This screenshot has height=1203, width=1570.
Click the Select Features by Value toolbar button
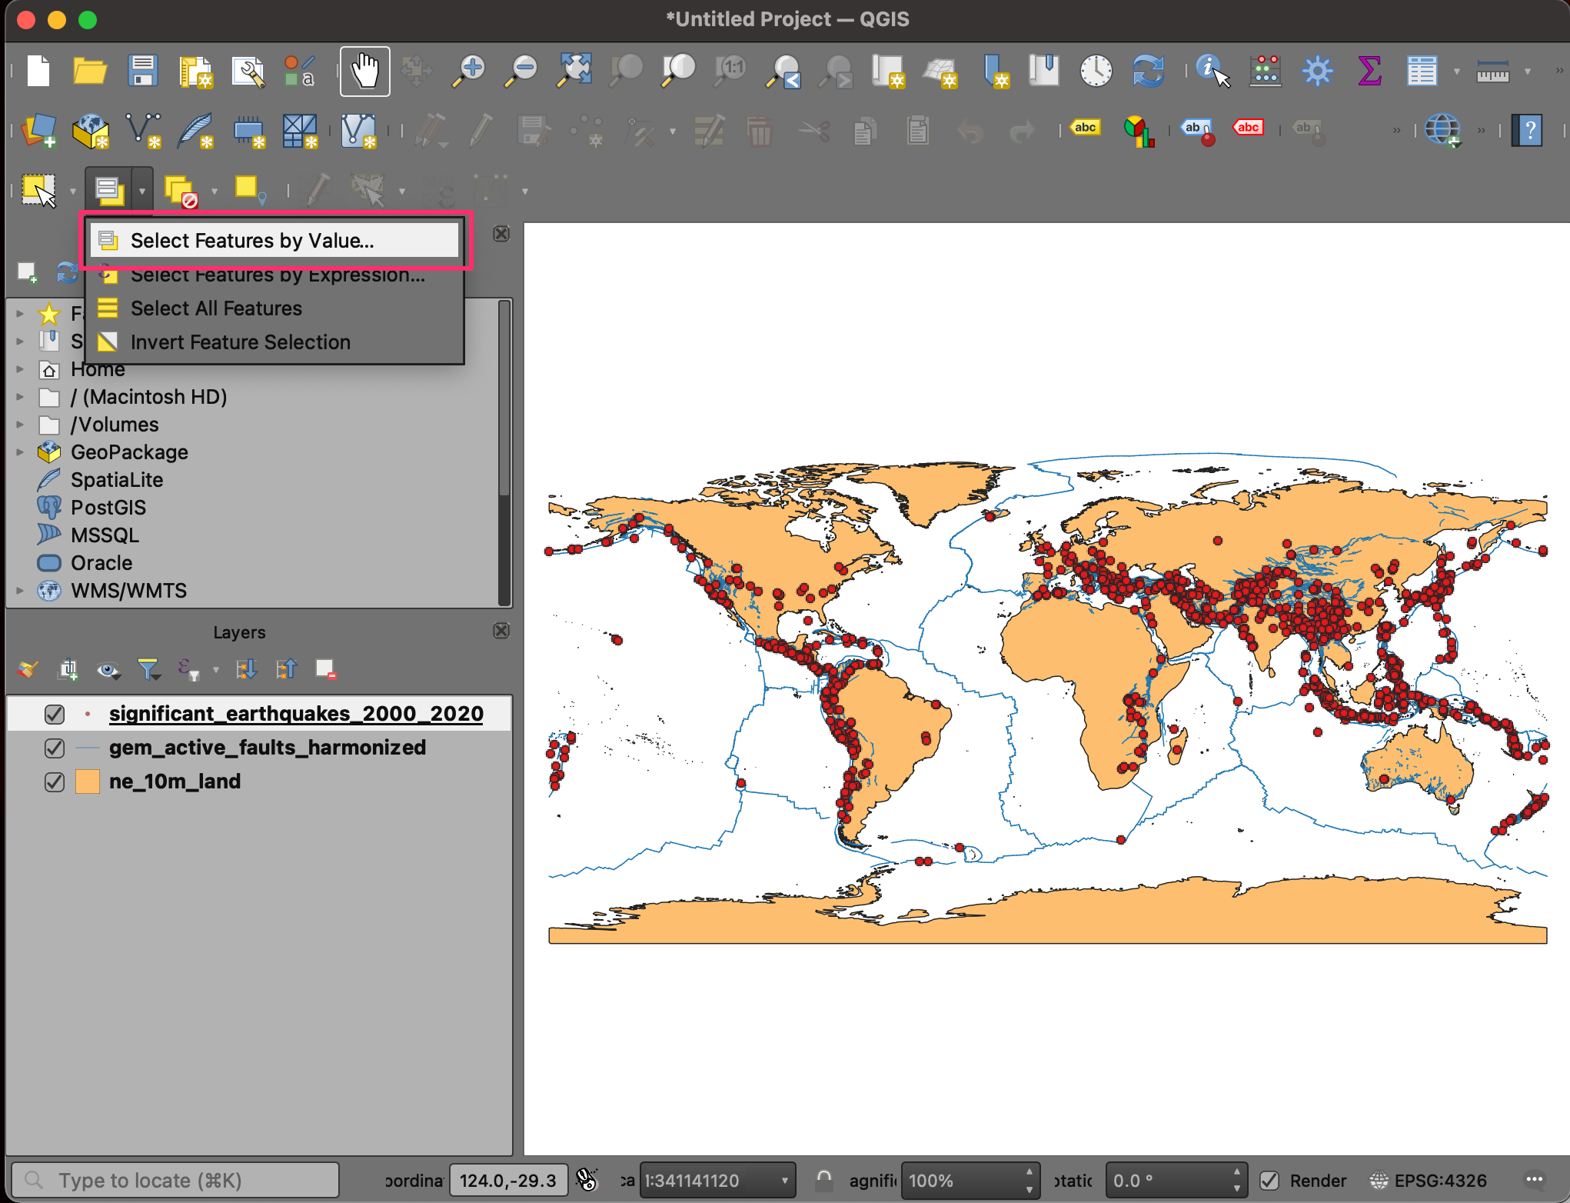(x=108, y=191)
